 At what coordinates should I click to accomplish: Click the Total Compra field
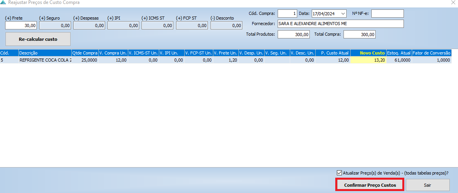[x=360, y=35]
